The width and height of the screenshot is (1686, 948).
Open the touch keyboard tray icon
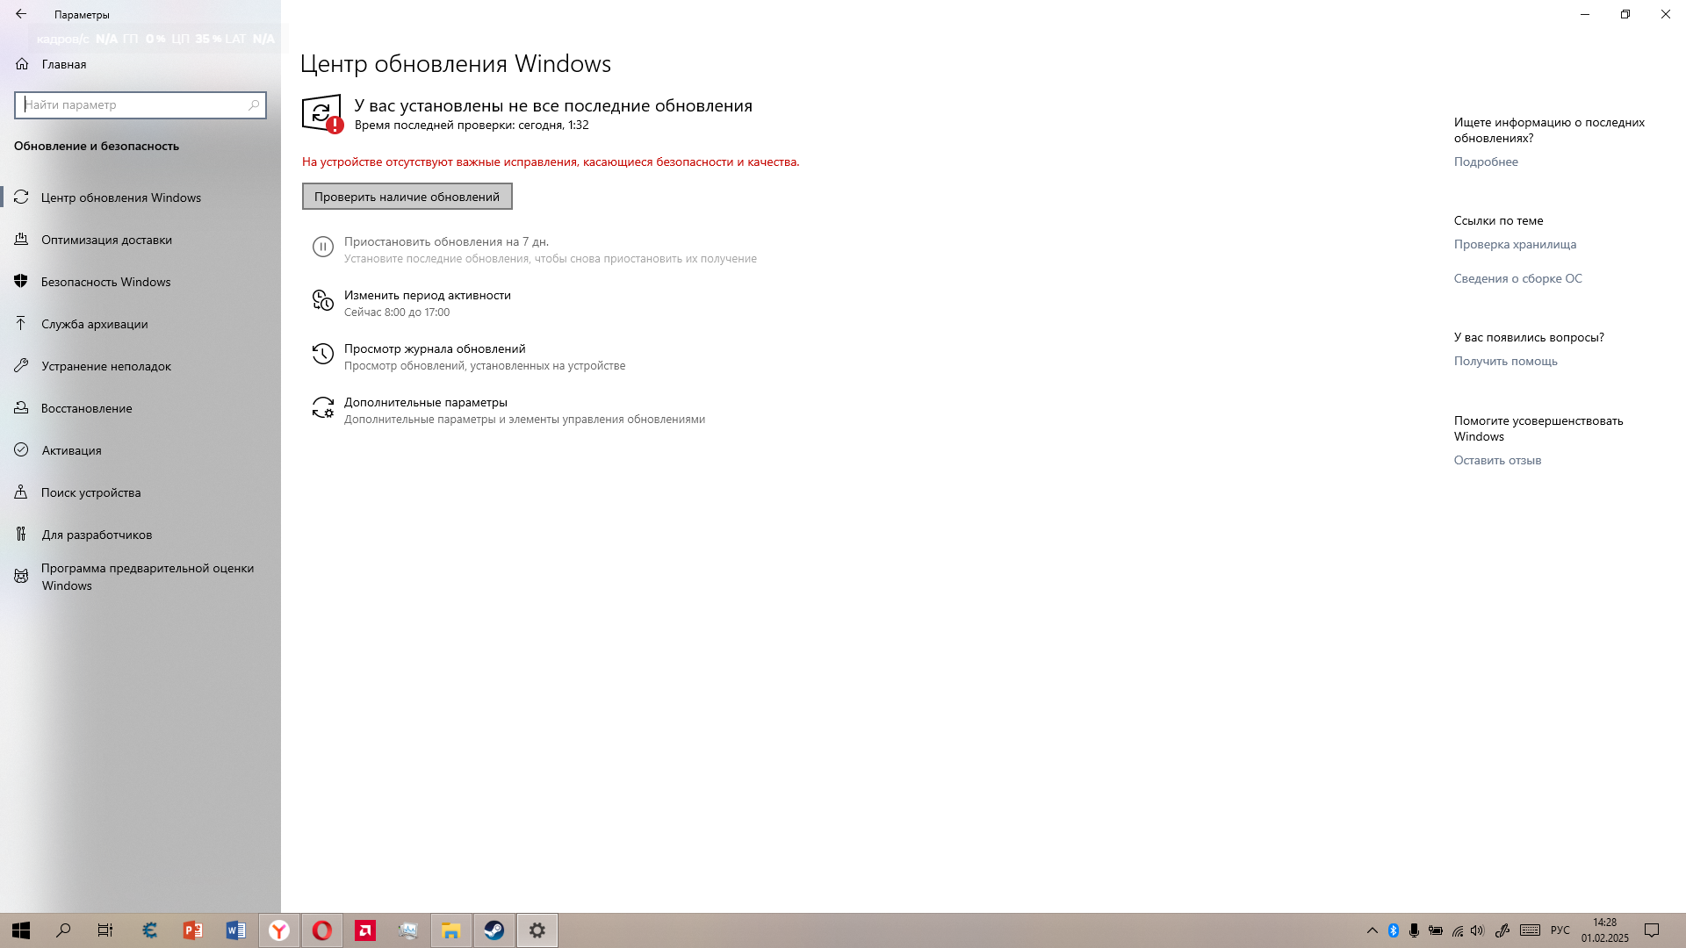[1530, 930]
